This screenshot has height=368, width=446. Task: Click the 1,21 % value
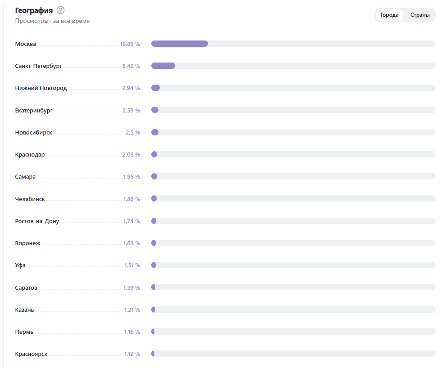pos(132,310)
